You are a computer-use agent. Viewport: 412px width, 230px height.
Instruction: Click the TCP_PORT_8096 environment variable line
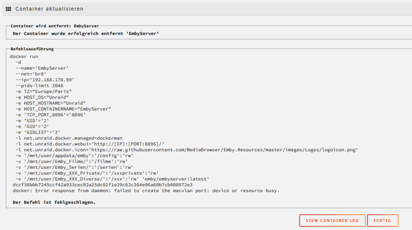[x=50, y=115]
